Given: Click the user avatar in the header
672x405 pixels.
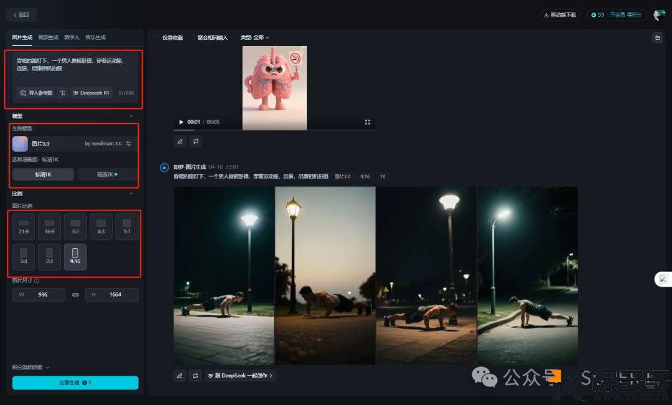Looking at the screenshot, I should point(659,15).
